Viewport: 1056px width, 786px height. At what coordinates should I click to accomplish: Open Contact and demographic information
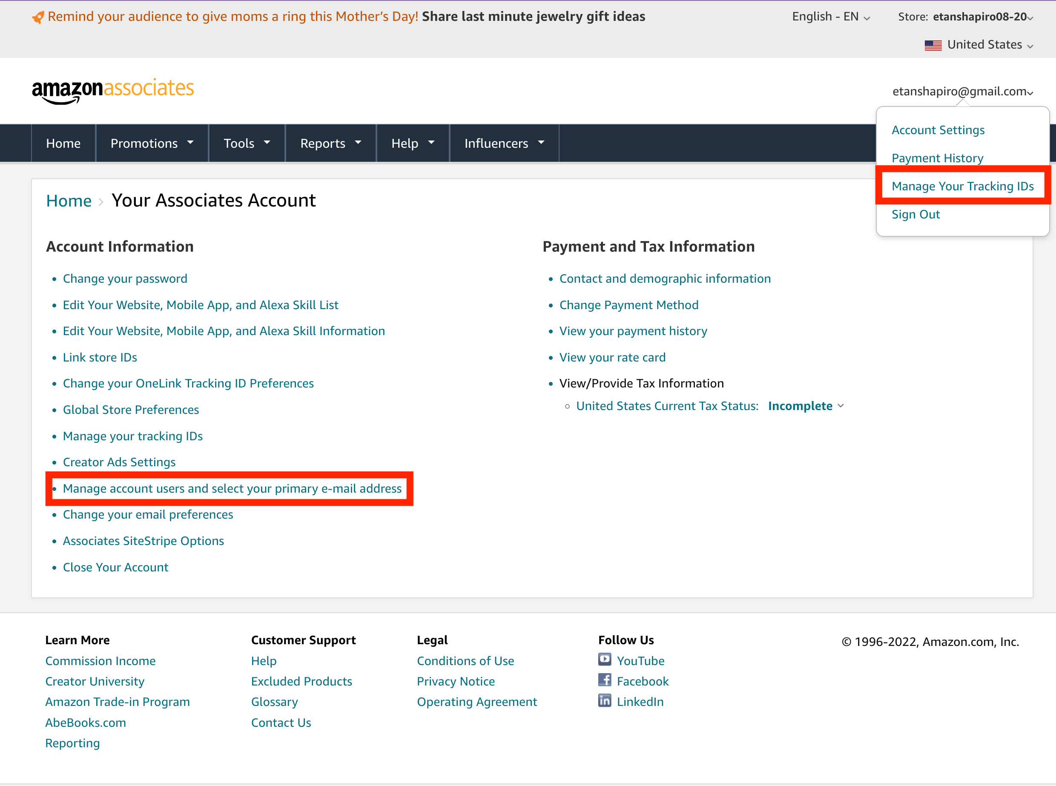665,279
